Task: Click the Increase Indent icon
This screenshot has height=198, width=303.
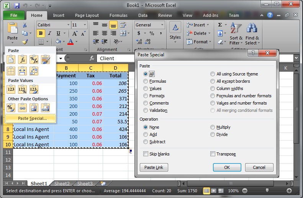Action: [x=105, y=41]
